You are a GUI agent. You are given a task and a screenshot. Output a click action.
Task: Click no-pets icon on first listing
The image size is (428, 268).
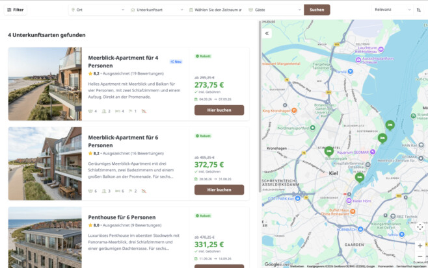(144, 111)
